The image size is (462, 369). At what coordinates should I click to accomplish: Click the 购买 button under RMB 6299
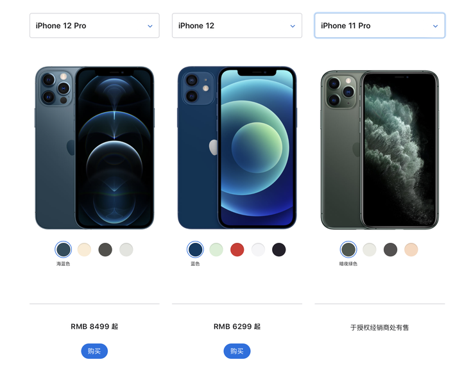click(237, 351)
